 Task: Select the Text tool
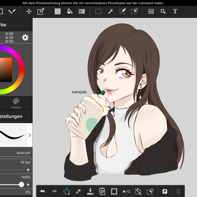coord(175,11)
